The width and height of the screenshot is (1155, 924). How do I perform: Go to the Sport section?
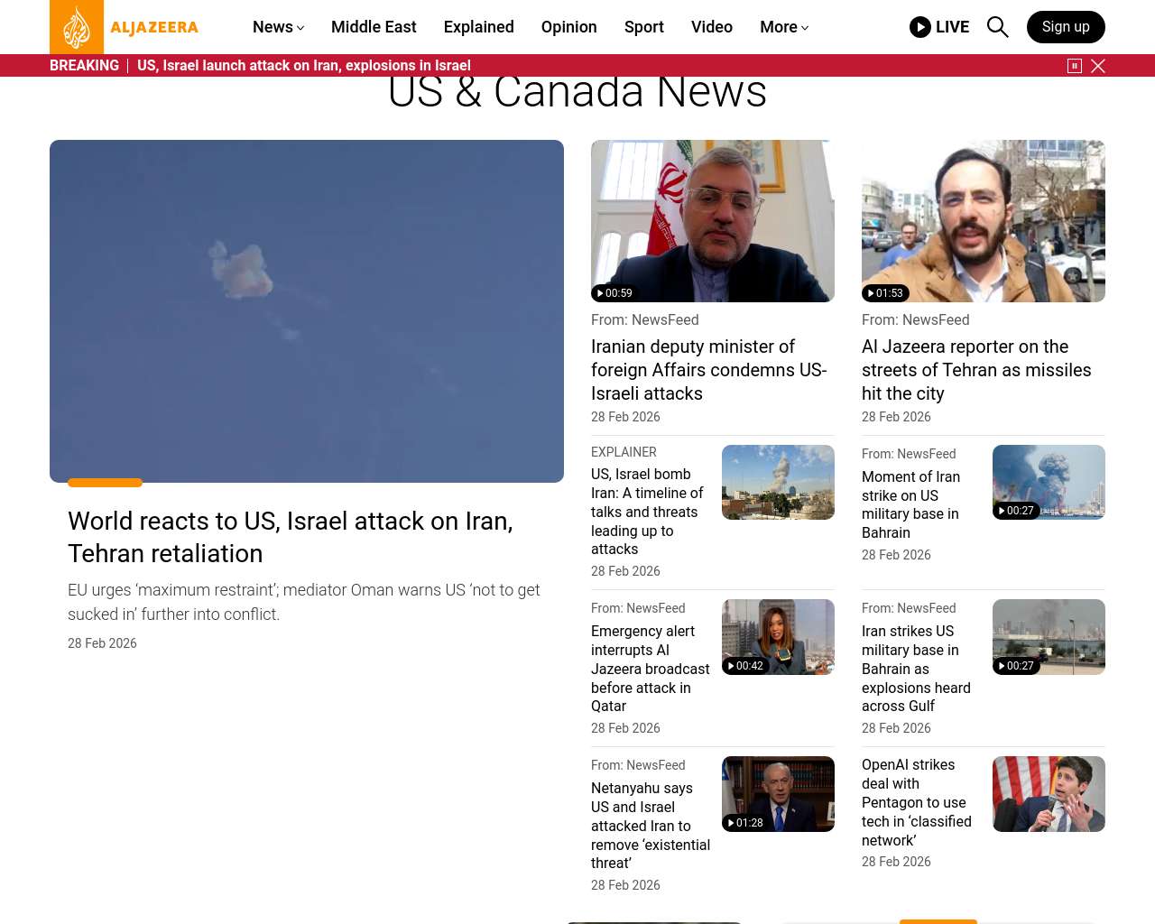644,27
